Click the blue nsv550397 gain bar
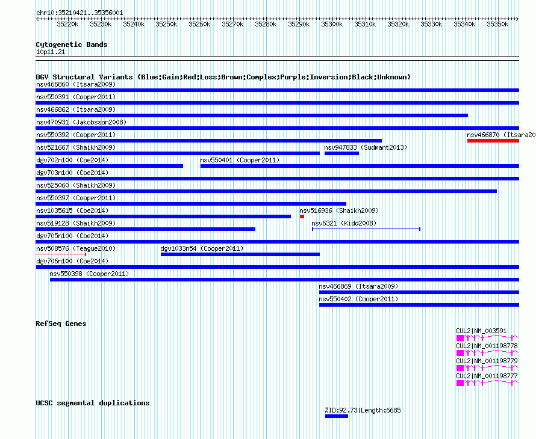536x439 pixels. [x=191, y=204]
